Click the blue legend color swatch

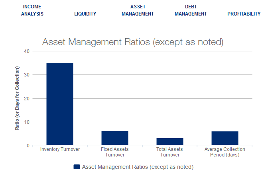click(x=77, y=167)
